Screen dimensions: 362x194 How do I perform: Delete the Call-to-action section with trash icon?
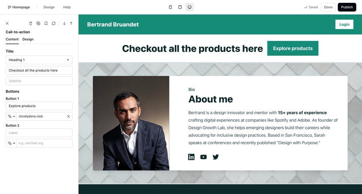click(31, 24)
